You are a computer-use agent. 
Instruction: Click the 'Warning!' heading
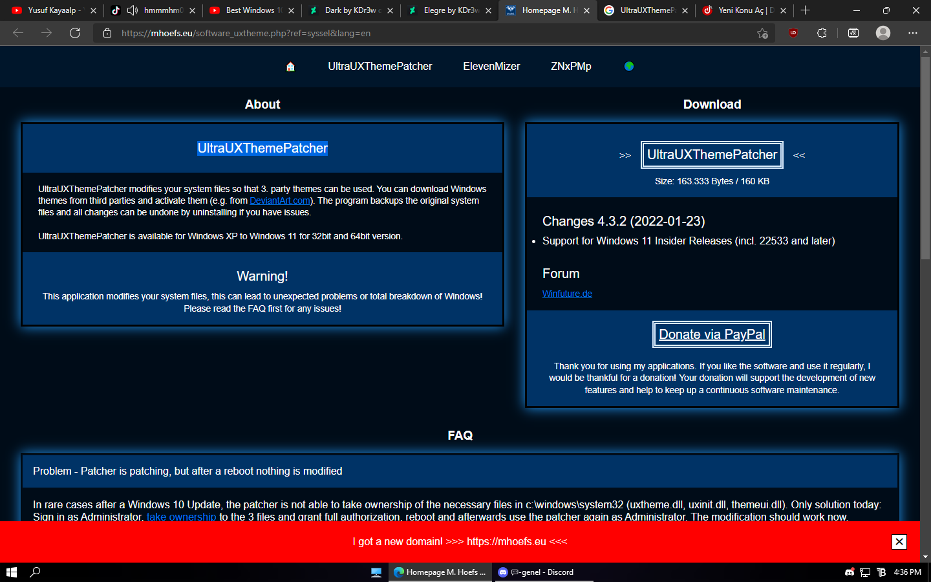[x=262, y=276]
